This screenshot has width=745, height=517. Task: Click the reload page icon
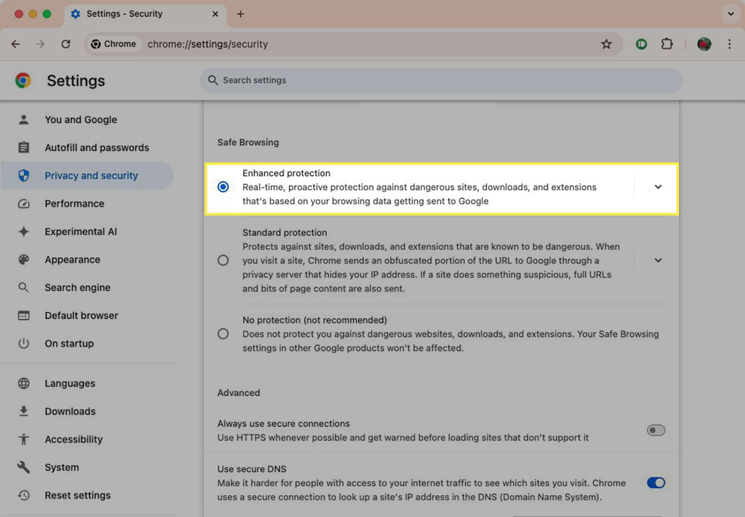pos(66,44)
